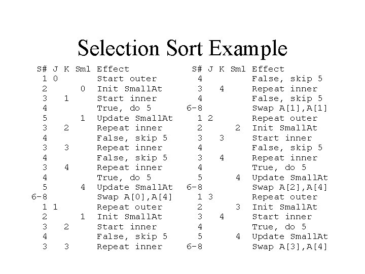
Task: Click the Repeat outer row with J 1
Action: click(x=102, y=207)
